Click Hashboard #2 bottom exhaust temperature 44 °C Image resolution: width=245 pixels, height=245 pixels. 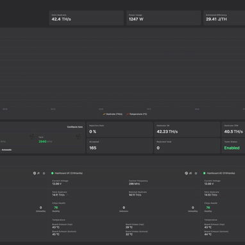pyautogui.click(x=208, y=234)
